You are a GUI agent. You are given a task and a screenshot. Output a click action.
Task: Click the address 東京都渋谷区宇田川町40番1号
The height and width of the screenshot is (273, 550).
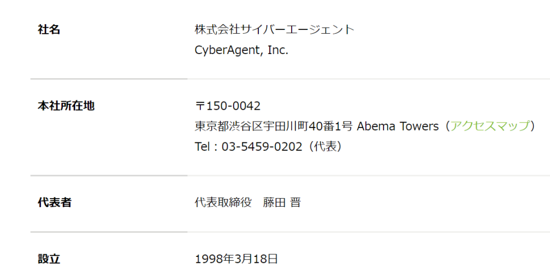[x=273, y=126]
